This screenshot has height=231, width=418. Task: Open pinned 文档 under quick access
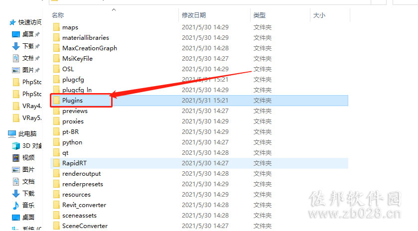pos(28,58)
